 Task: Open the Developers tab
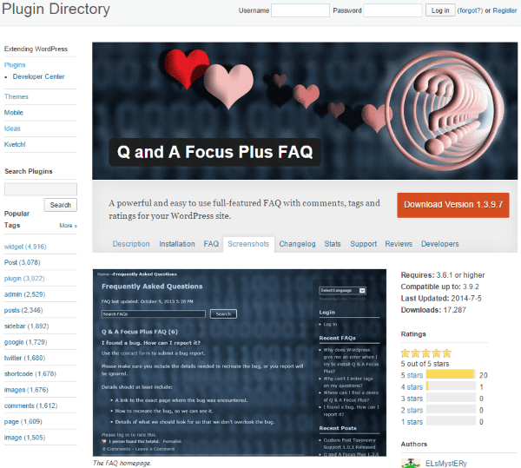pos(440,244)
